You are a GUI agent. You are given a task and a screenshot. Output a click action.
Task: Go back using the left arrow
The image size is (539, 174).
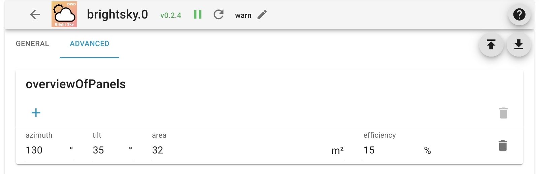point(35,14)
